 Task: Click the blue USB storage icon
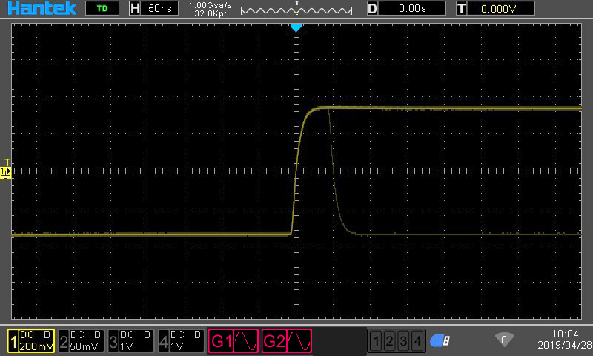pyautogui.click(x=440, y=340)
